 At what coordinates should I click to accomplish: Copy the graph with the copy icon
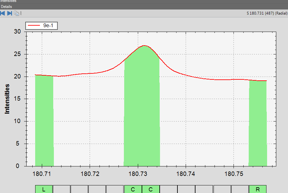(16, 13)
